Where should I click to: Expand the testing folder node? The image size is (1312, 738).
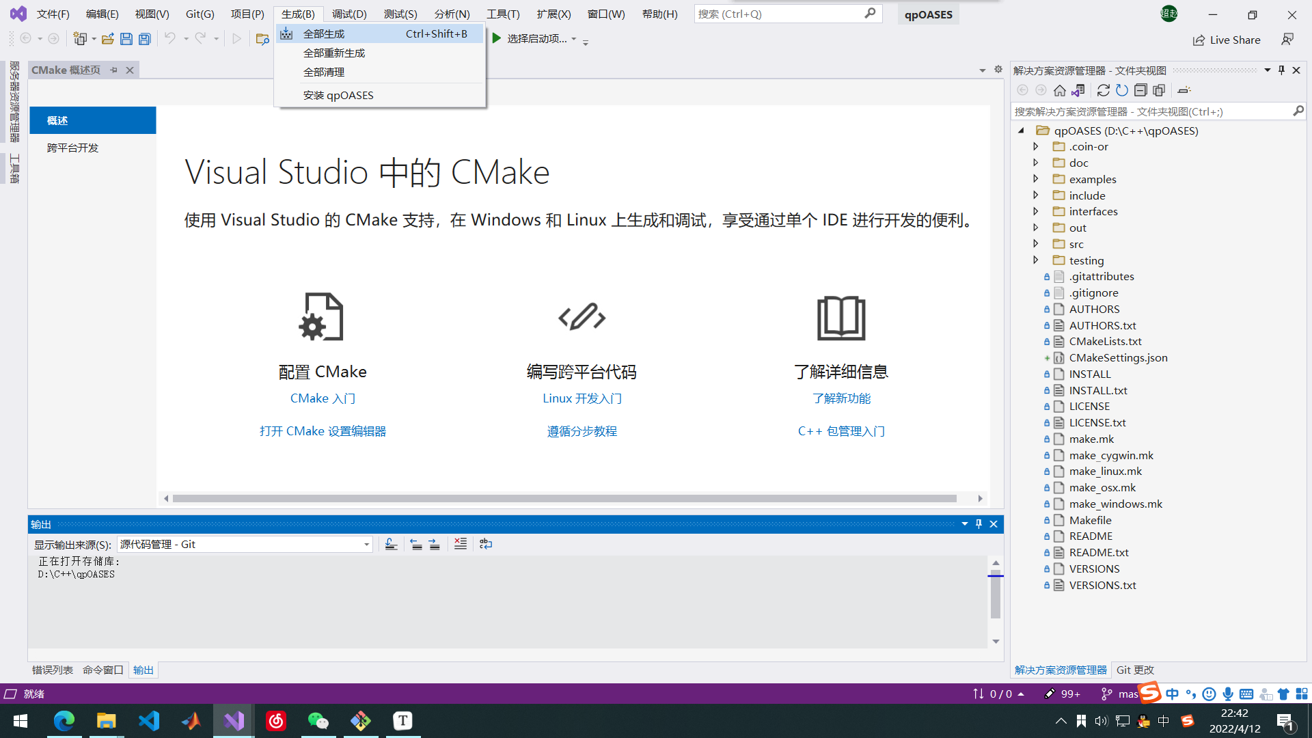coord(1036,260)
